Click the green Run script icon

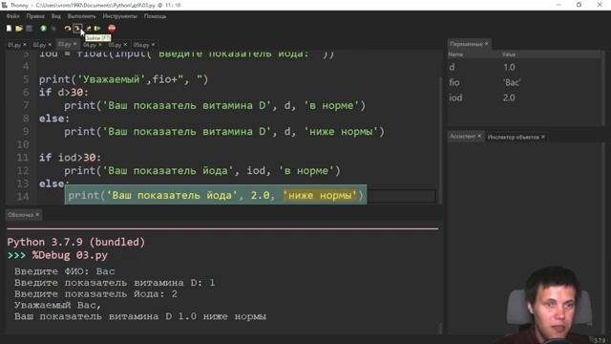click(43, 28)
